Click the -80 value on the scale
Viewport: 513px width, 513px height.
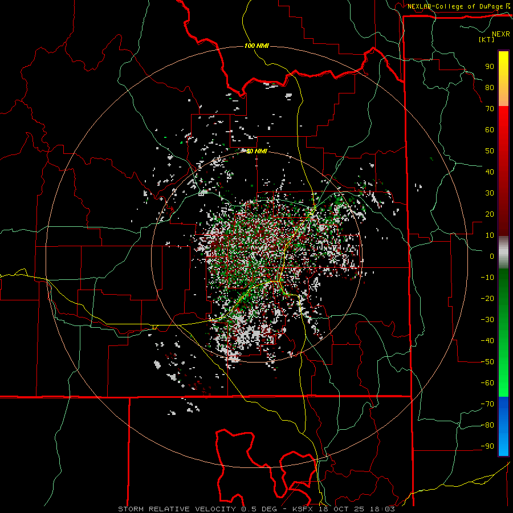pos(487,425)
